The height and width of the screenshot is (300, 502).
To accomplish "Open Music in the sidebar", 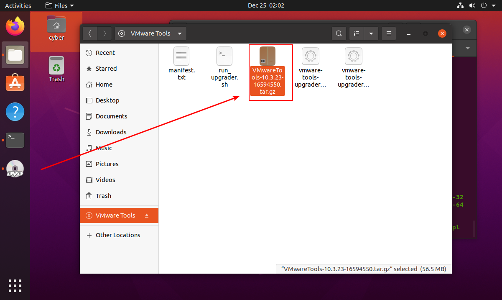I will pyautogui.click(x=119, y=148).
